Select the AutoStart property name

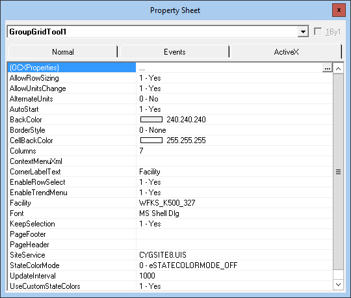pyautogui.click(x=24, y=109)
